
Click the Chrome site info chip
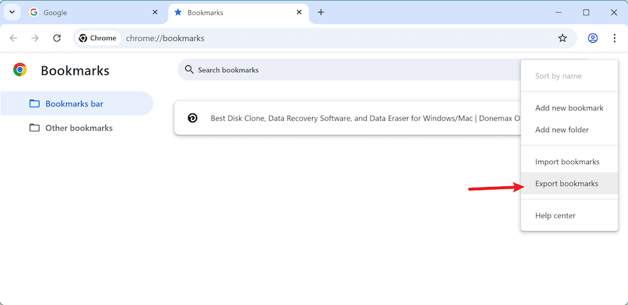(98, 38)
